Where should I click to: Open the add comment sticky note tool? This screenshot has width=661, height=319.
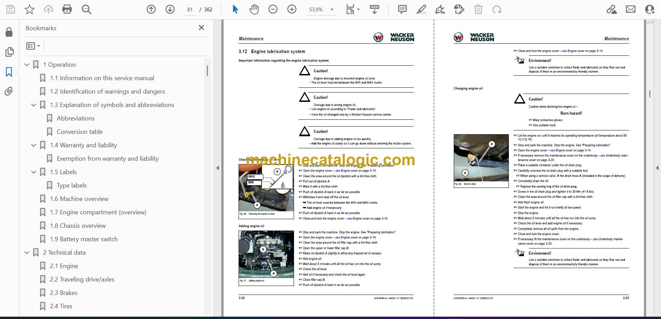tap(402, 9)
